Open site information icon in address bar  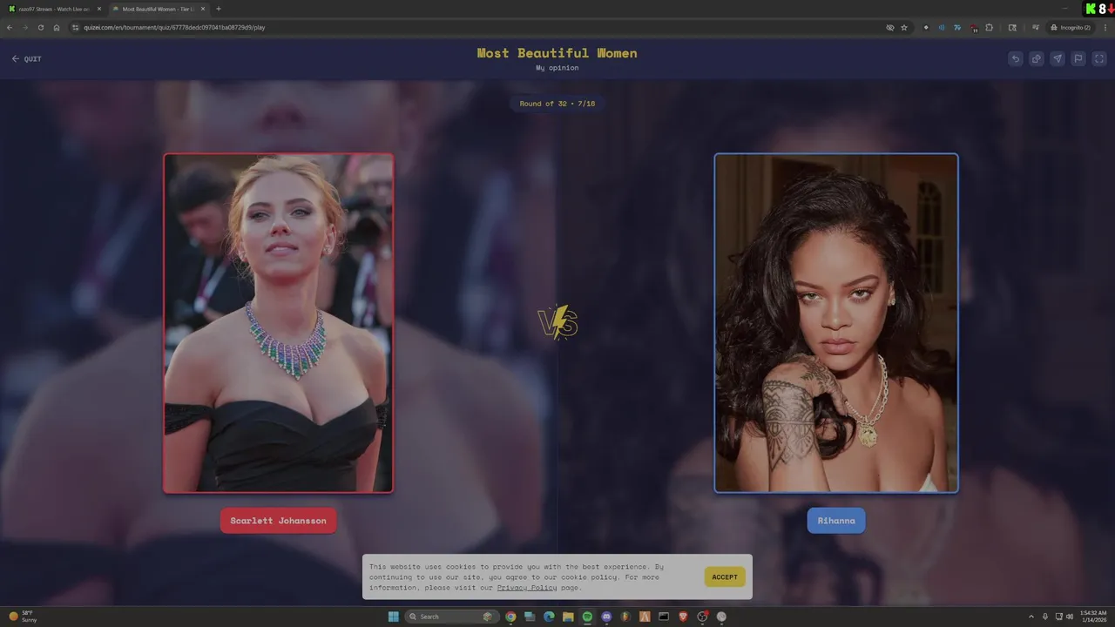point(76,27)
